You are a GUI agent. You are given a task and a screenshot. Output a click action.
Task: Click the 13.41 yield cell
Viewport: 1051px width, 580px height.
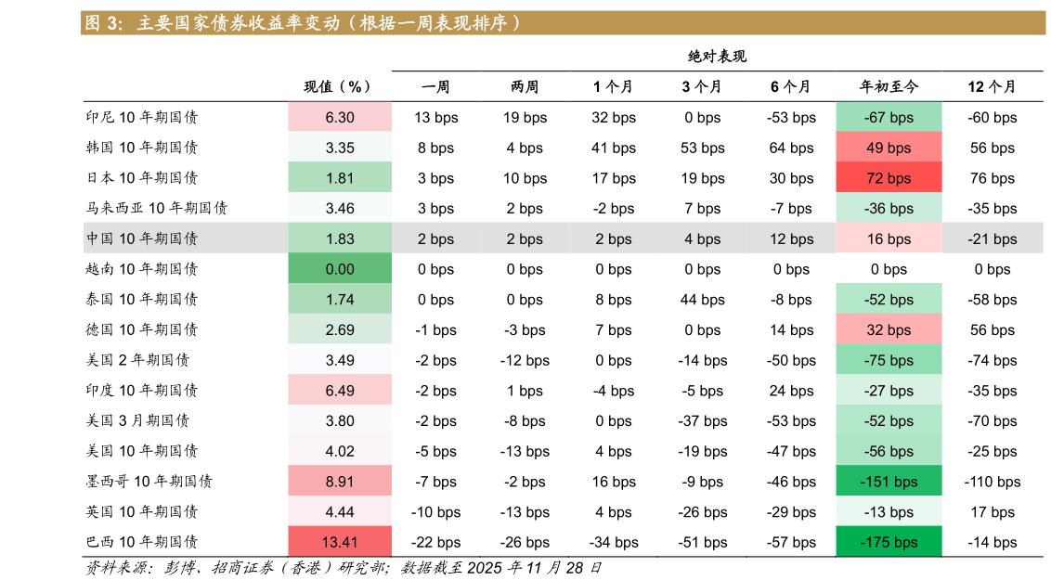[x=340, y=542]
